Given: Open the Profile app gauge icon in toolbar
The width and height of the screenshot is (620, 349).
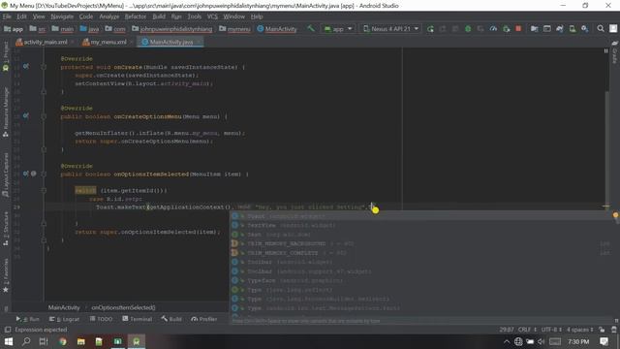Looking at the screenshot, I should pos(493,28).
